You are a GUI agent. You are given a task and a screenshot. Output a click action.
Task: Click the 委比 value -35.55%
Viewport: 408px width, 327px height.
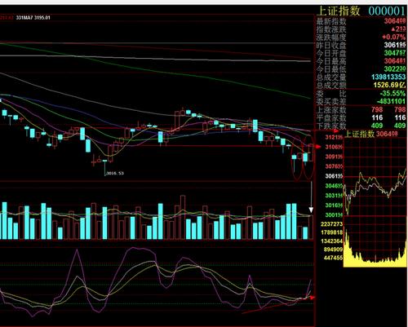393,93
